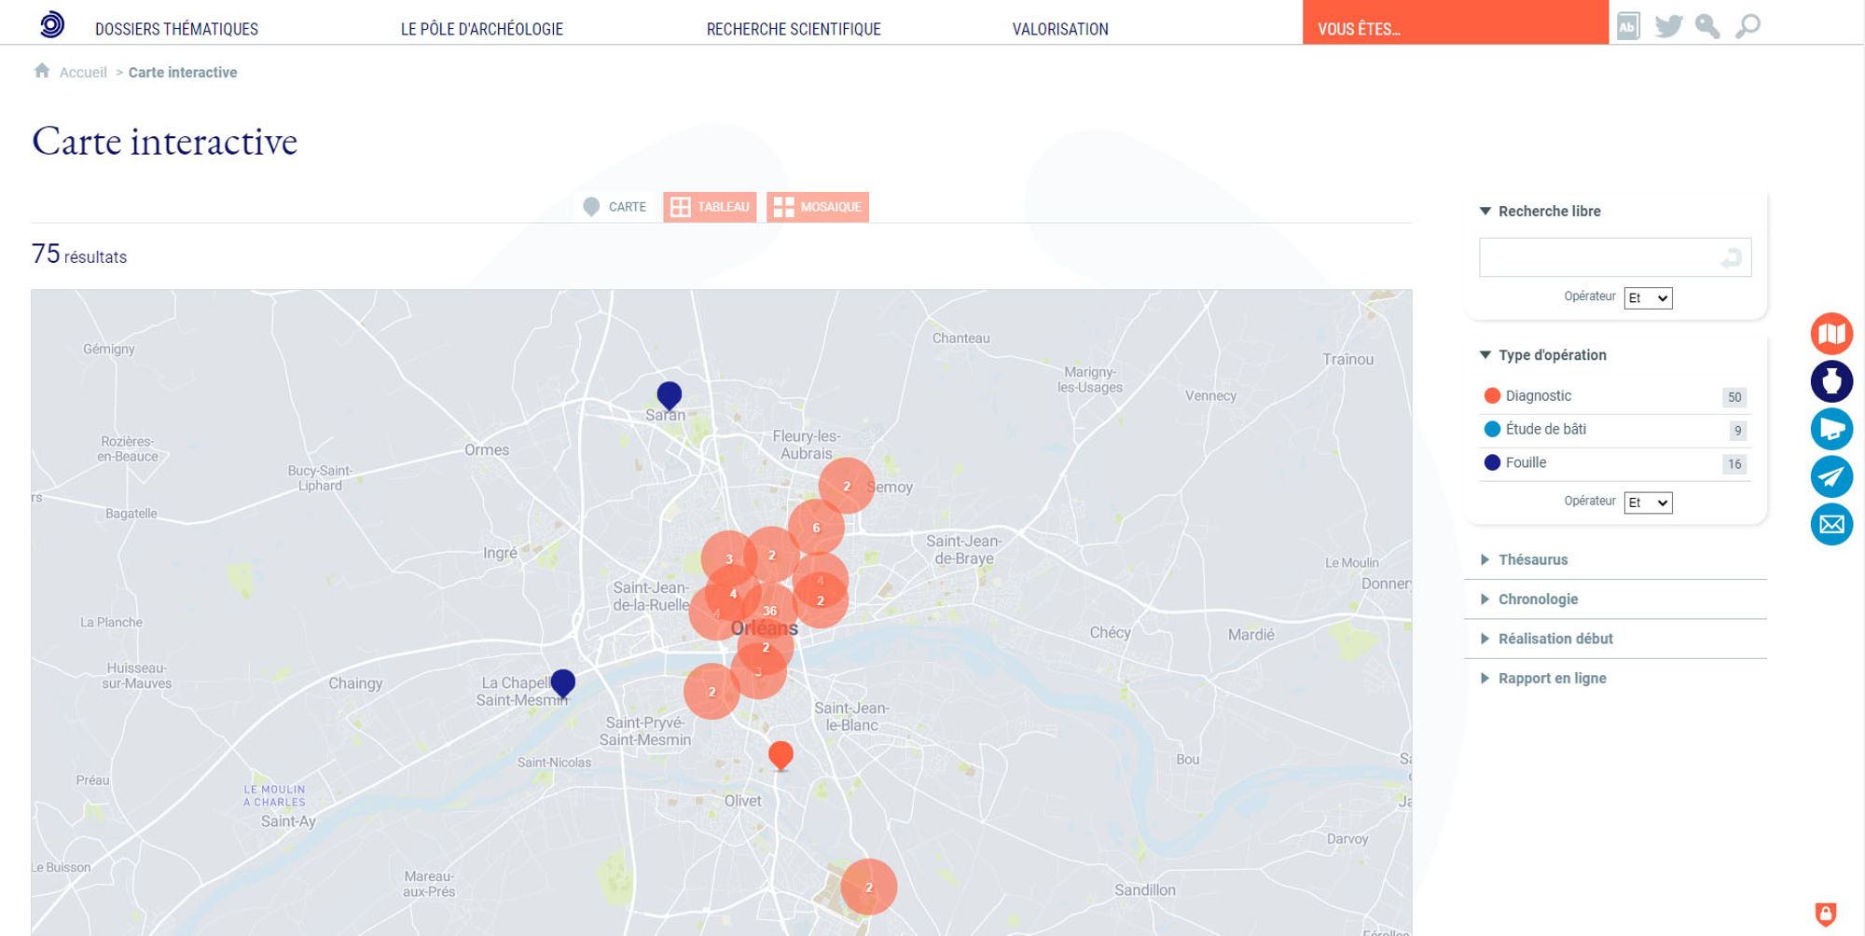Click the orange pin above Olivet
1865x936 pixels.
click(x=781, y=756)
